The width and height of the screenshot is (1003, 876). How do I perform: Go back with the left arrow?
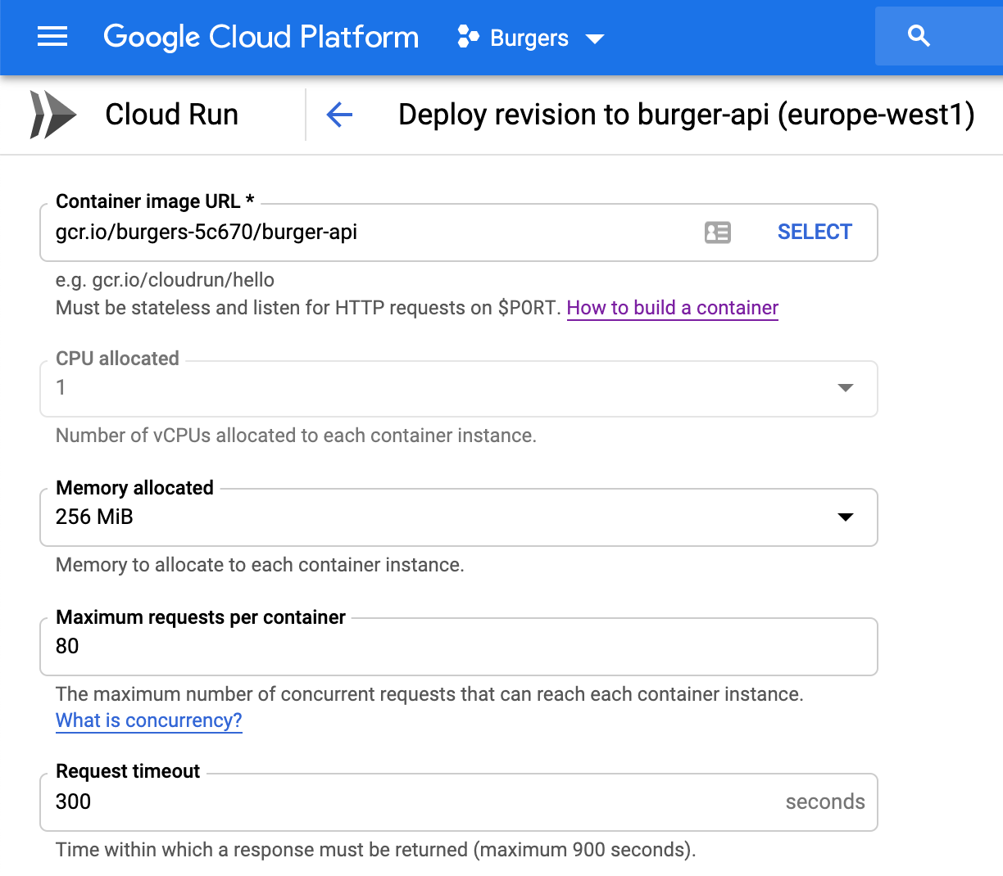pyautogui.click(x=339, y=115)
